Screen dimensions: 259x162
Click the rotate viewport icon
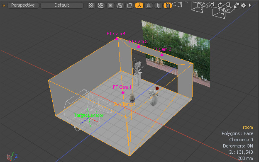[220, 5]
